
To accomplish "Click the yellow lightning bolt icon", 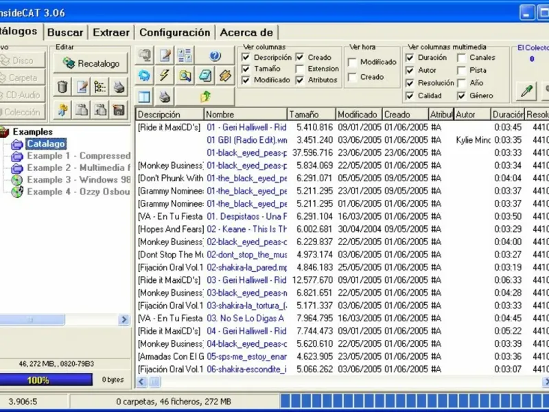I will (x=165, y=76).
